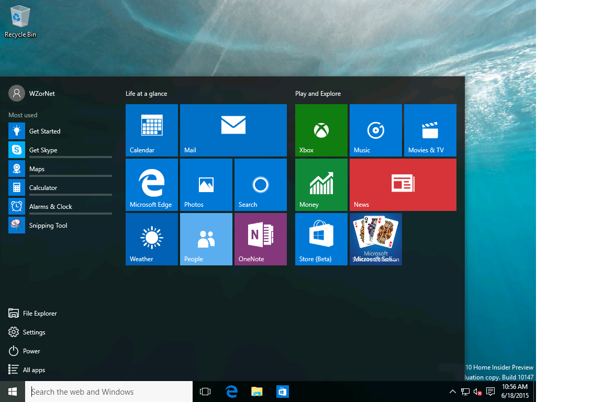Click the Power option
Screen dimensions: 603x402
[24, 351]
